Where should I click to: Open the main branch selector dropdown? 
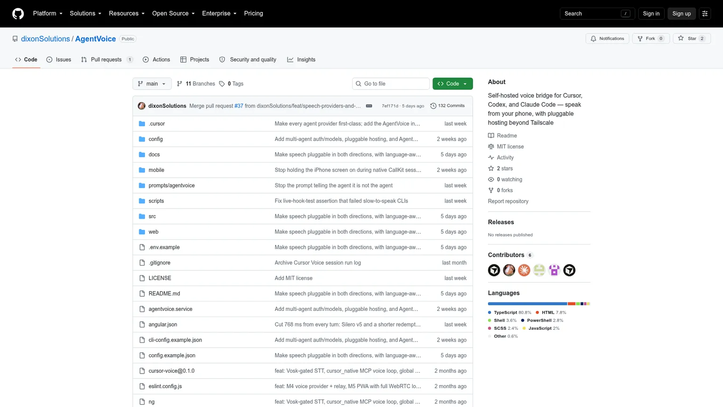[152, 84]
